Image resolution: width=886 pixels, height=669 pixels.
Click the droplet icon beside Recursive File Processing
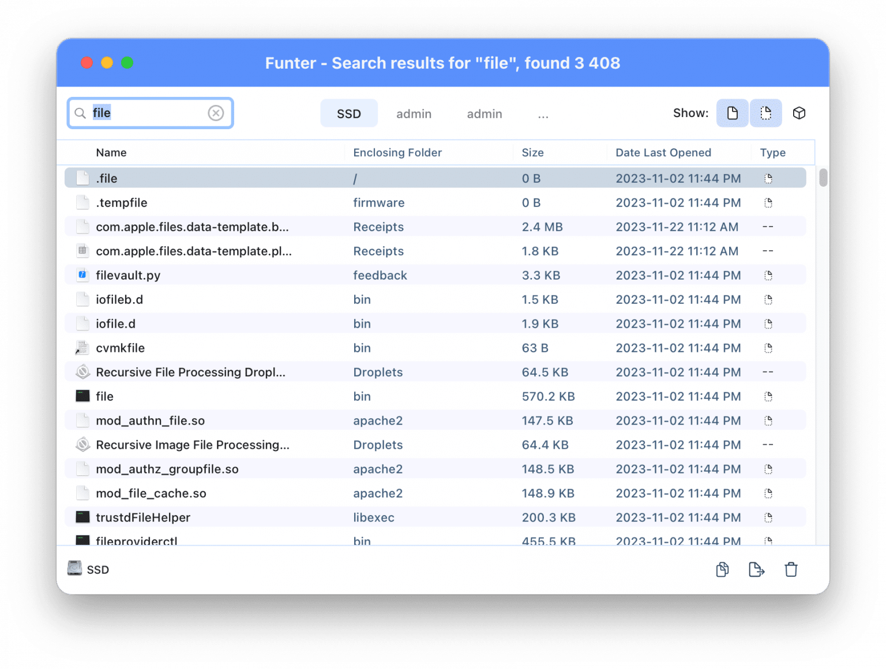(82, 372)
